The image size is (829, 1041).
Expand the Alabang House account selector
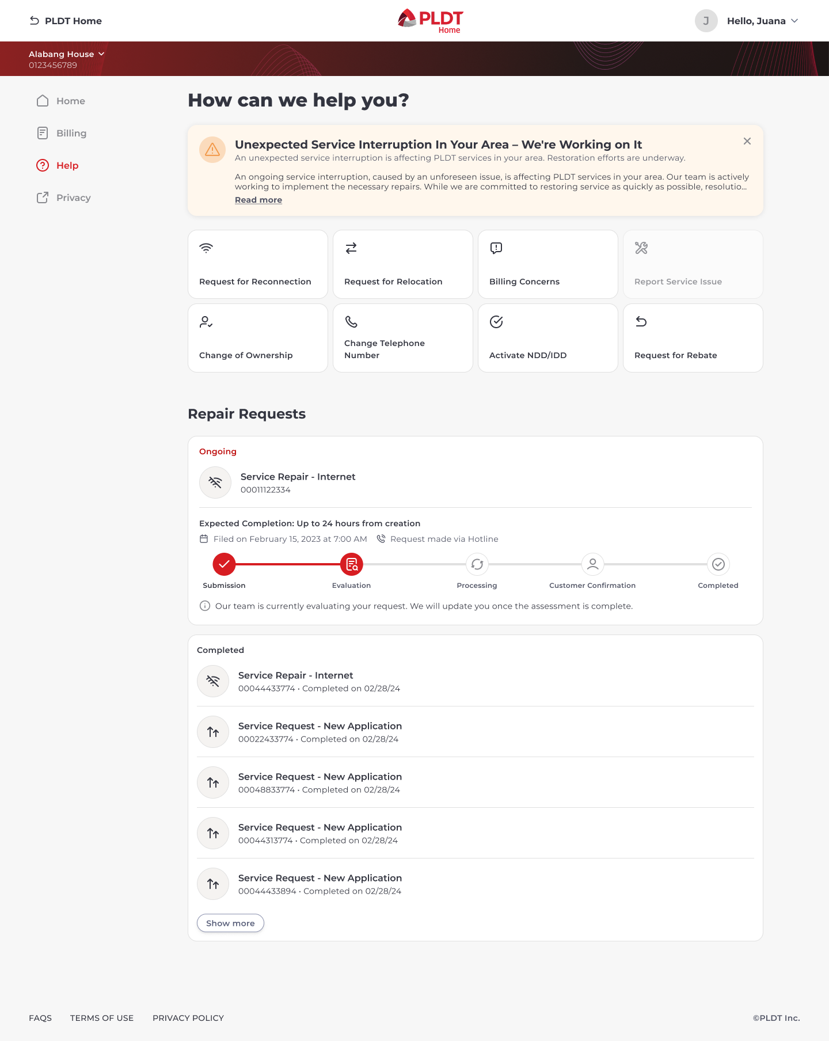(67, 54)
